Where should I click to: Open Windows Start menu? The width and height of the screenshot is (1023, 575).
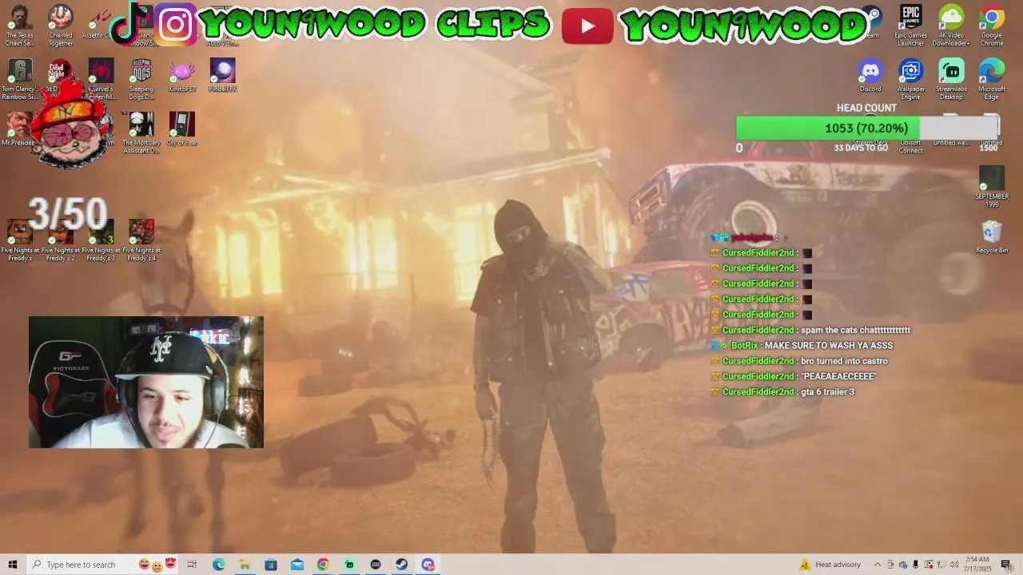13,565
